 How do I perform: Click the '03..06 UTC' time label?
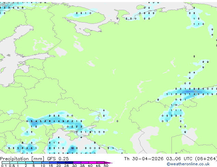(179, 159)
